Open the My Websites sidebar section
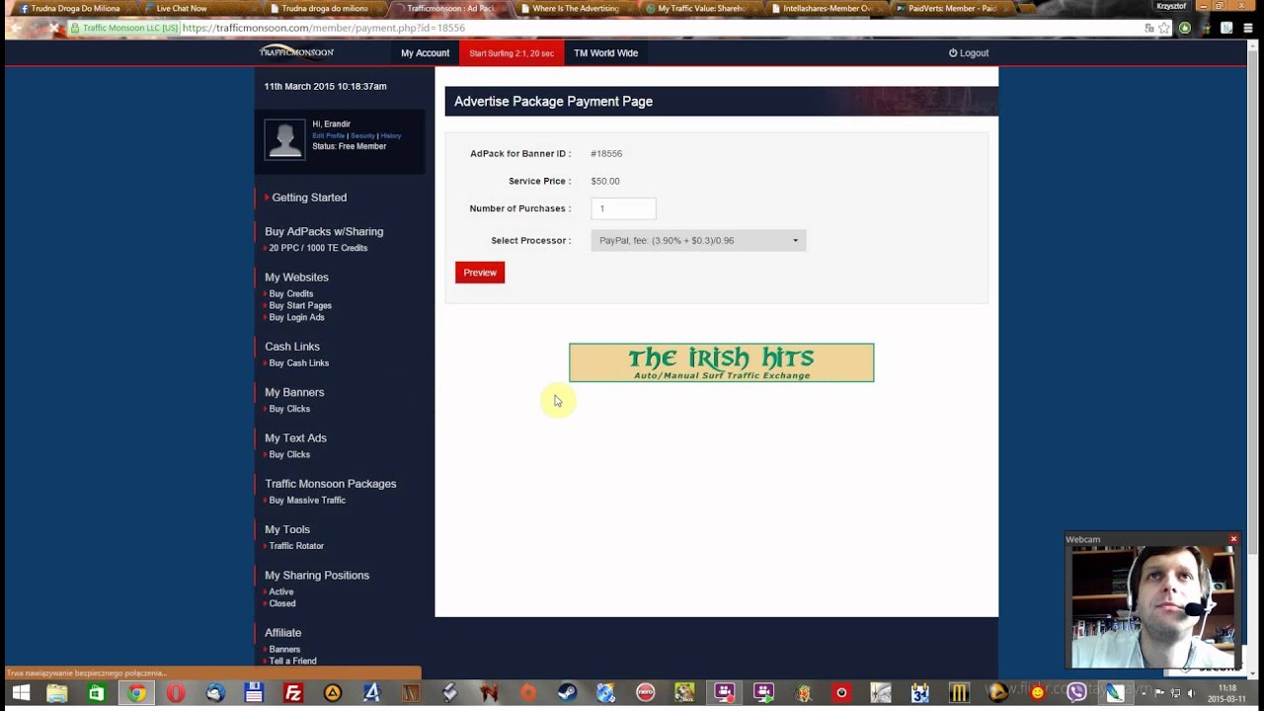Image resolution: width=1264 pixels, height=711 pixels. (x=296, y=277)
